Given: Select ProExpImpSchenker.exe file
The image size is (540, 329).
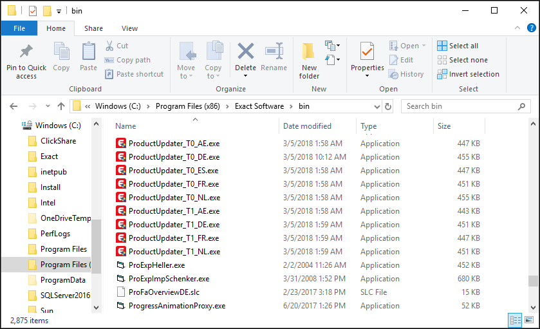Looking at the screenshot, I should coord(169,279).
